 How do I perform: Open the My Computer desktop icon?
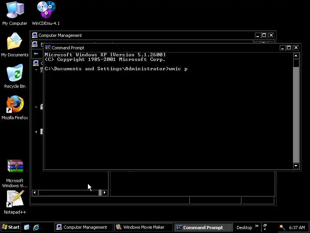(x=15, y=10)
